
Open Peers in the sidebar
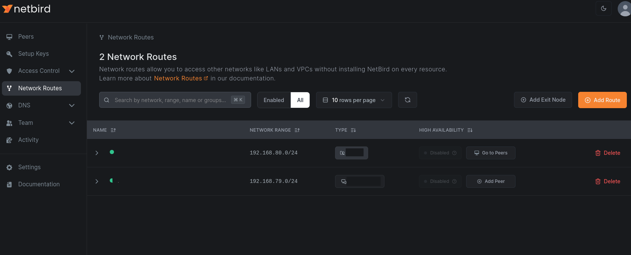point(26,37)
